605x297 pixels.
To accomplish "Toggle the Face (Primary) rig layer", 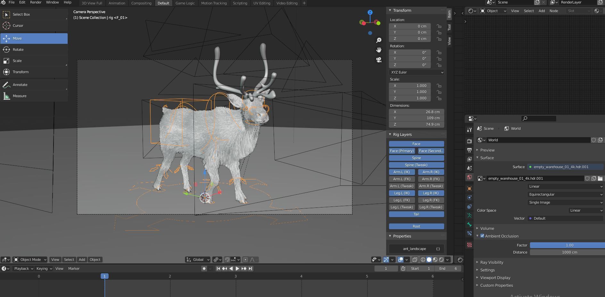I will [x=402, y=151].
